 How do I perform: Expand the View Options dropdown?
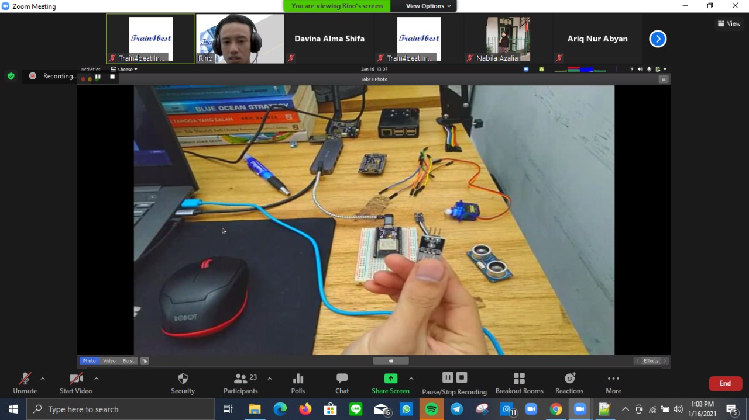[x=429, y=6]
